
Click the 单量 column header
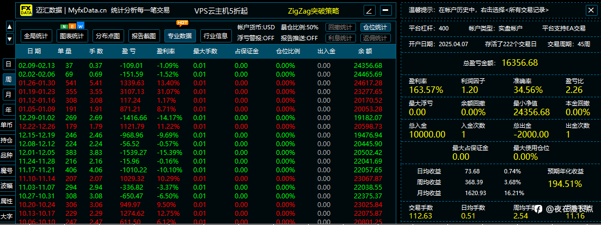point(64,51)
